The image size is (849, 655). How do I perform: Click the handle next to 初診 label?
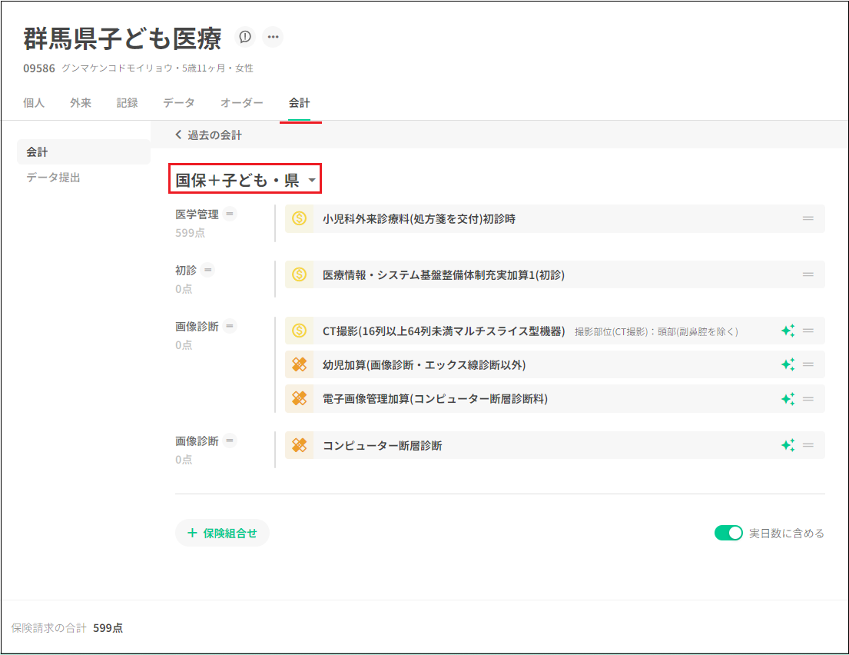207,271
